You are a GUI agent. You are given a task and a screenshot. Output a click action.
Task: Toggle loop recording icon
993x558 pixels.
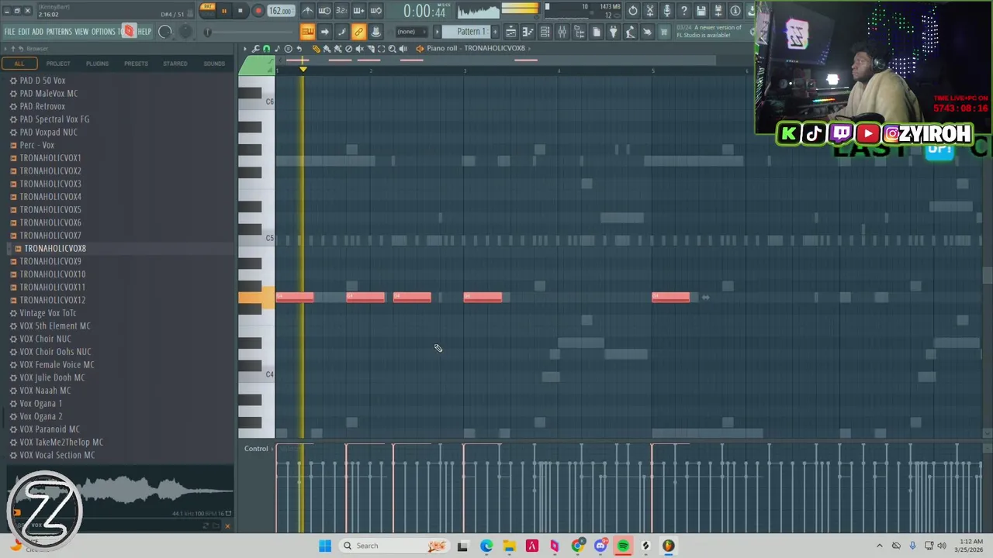pyautogui.click(x=375, y=11)
